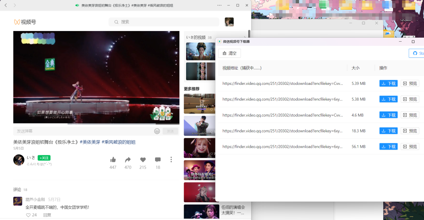Minimize the 微信视频号下载器 window

coord(400,41)
